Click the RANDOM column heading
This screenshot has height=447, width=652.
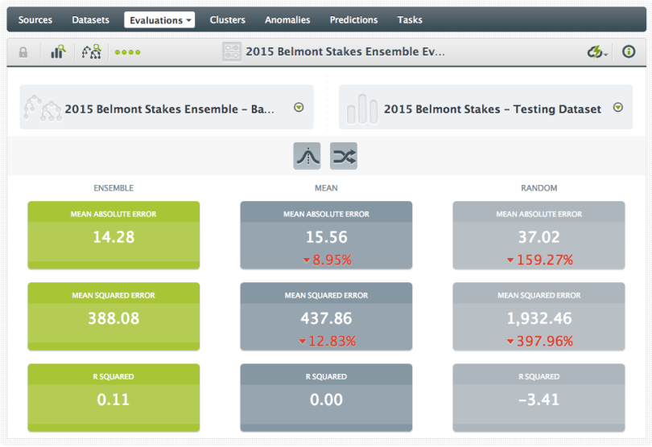coord(539,188)
